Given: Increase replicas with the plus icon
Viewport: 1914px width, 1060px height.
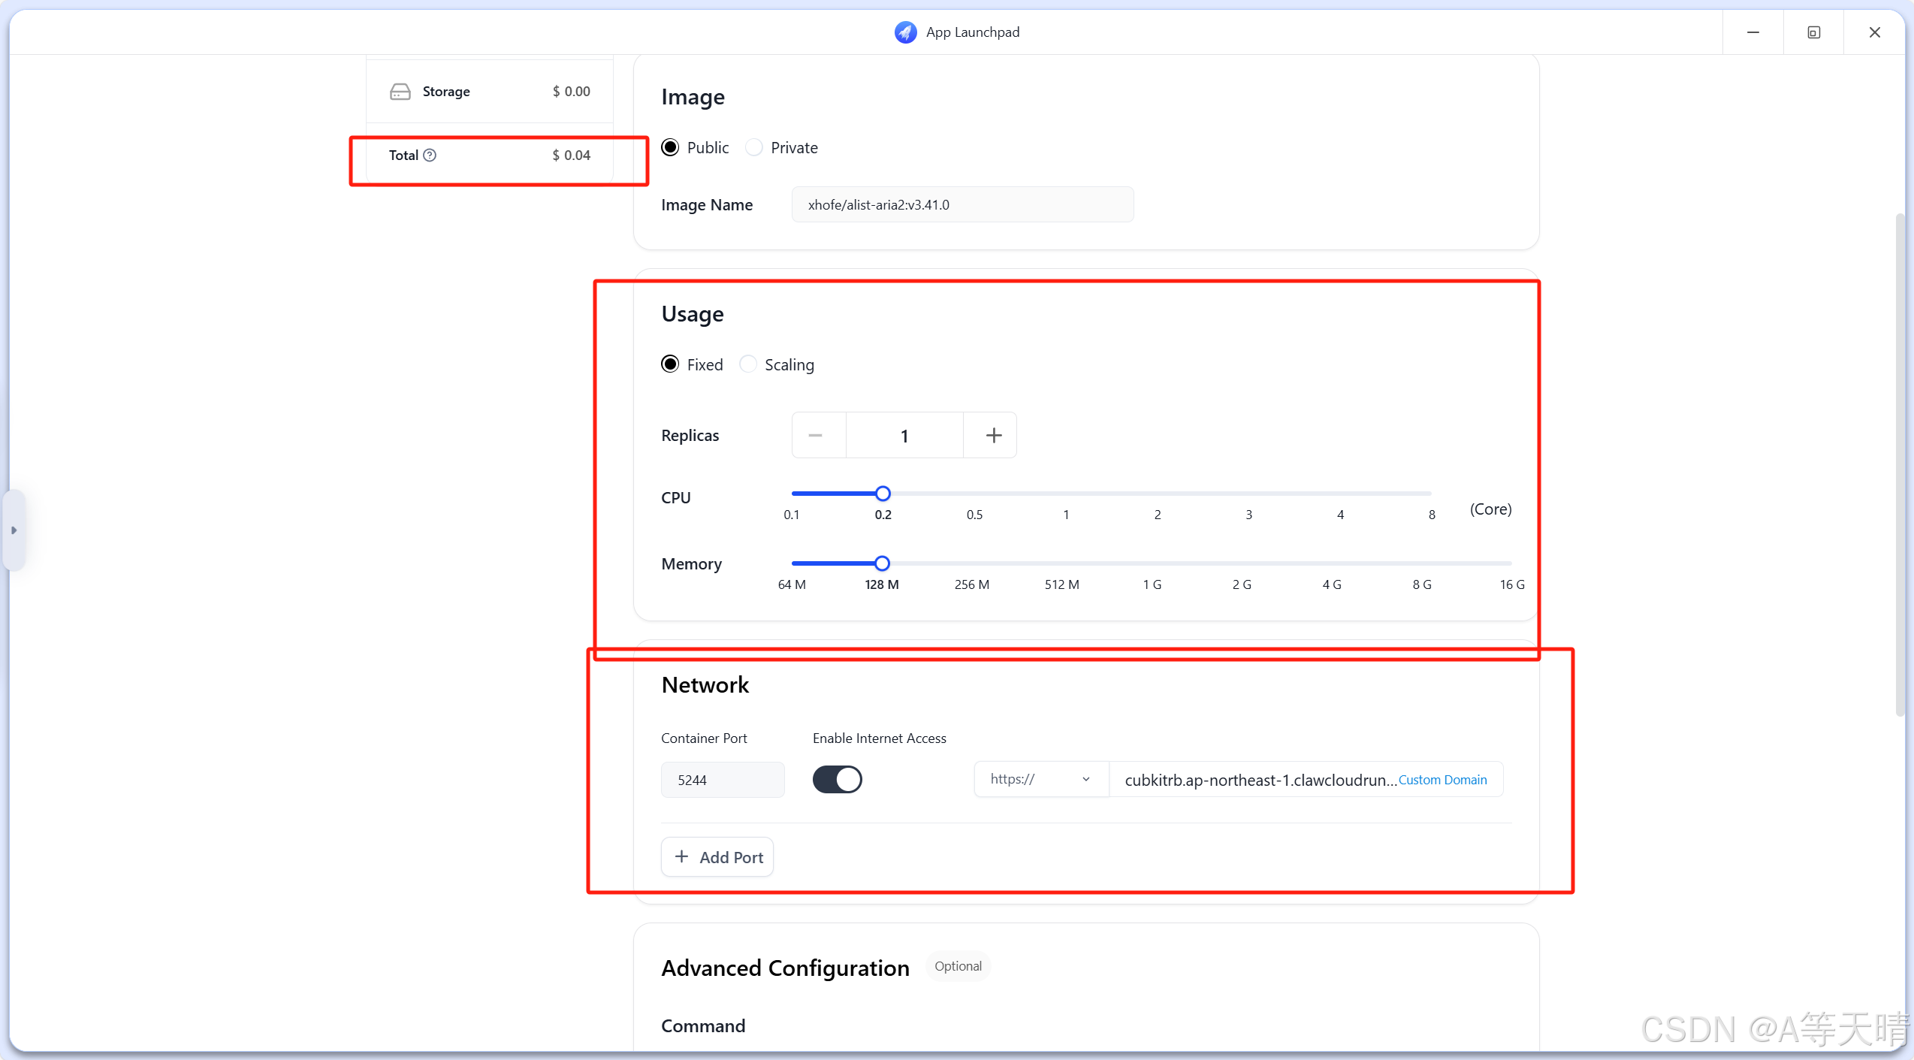Looking at the screenshot, I should [x=993, y=436].
